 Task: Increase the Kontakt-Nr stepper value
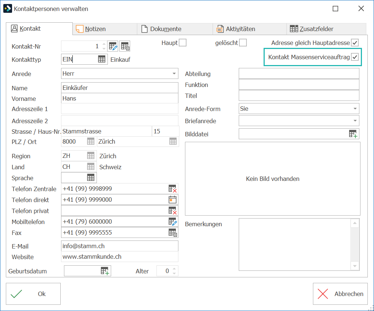pos(104,44)
